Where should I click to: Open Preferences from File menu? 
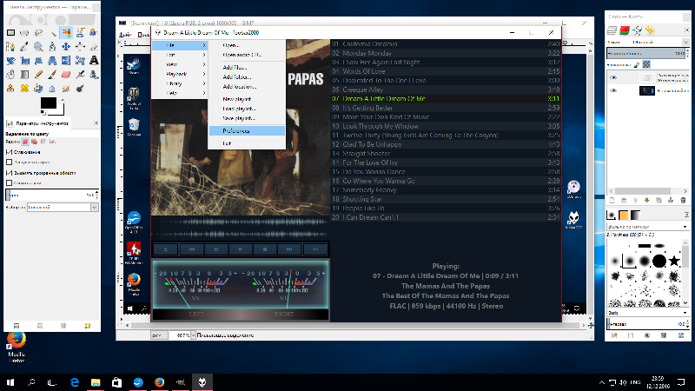(x=247, y=131)
